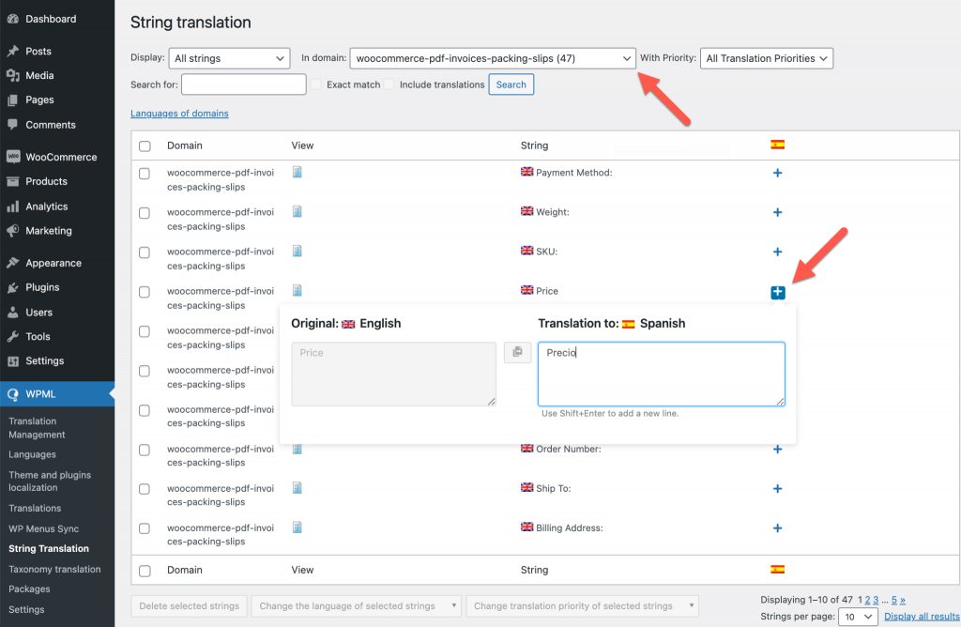Click the Tools wrench icon
The image size is (961, 627).
click(13, 336)
